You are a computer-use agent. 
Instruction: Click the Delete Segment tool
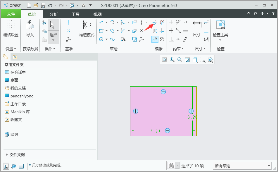click(162, 22)
